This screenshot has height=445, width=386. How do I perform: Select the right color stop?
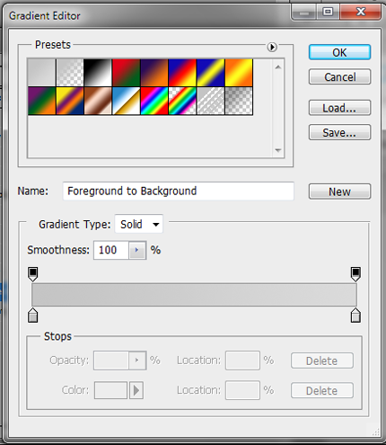pyautogui.click(x=355, y=316)
